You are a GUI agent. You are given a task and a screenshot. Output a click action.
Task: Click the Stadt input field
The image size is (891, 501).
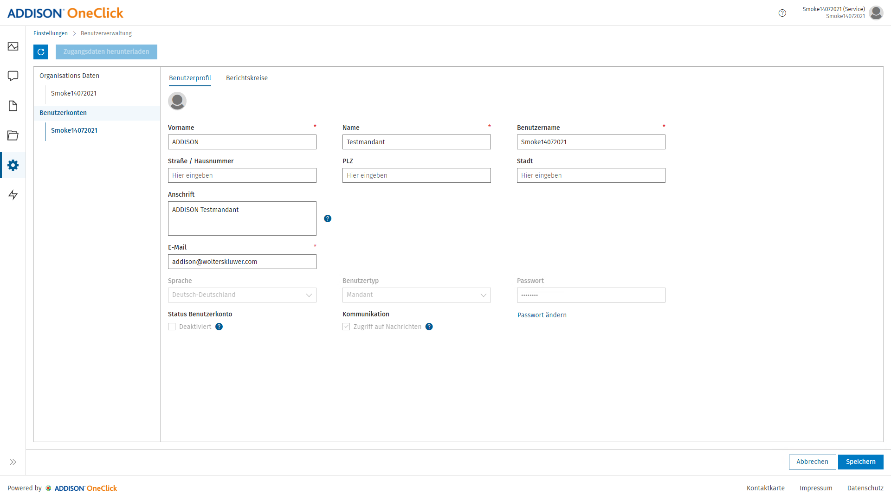point(591,175)
